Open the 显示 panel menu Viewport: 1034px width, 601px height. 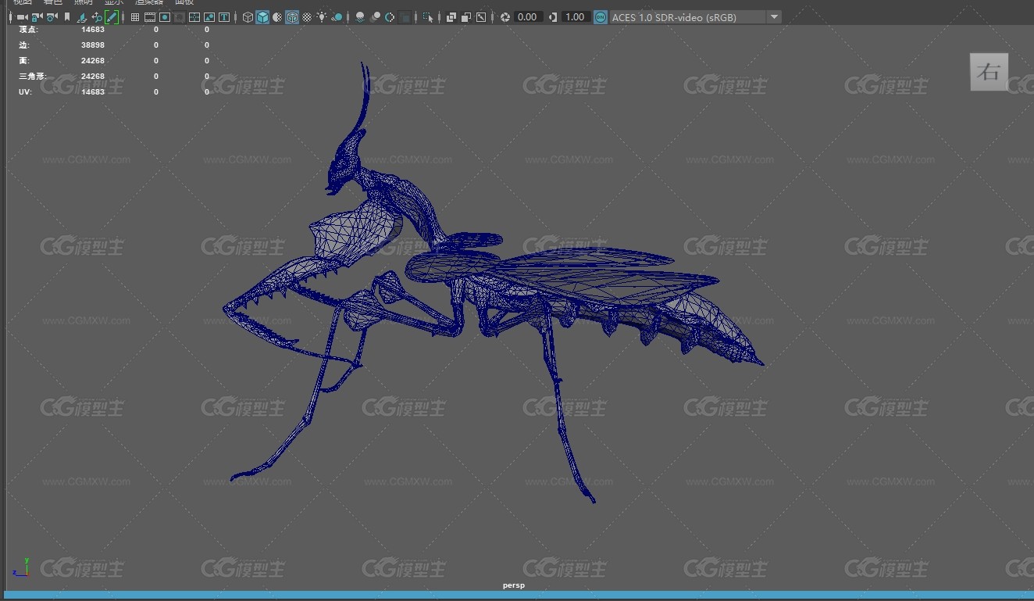coord(114,2)
